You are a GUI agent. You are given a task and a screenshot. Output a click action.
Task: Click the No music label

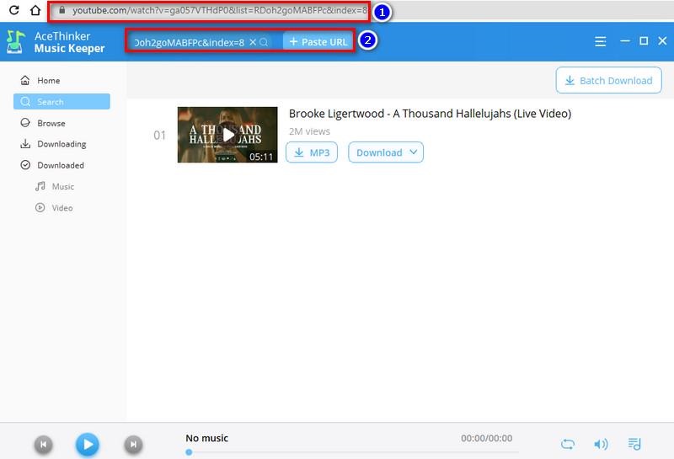[x=206, y=438]
